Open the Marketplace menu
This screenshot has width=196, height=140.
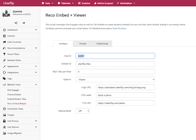[x=126, y=3]
